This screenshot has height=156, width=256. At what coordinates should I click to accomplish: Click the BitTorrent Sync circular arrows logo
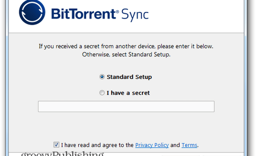click(x=32, y=12)
